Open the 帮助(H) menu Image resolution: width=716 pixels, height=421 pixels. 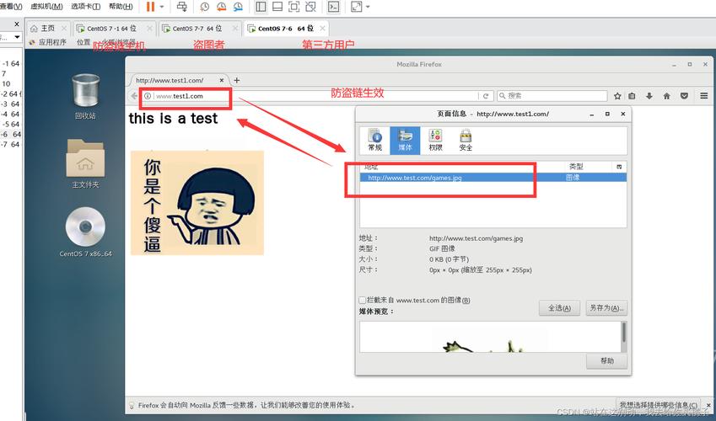click(x=121, y=7)
